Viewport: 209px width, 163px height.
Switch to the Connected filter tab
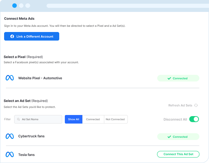(93, 119)
